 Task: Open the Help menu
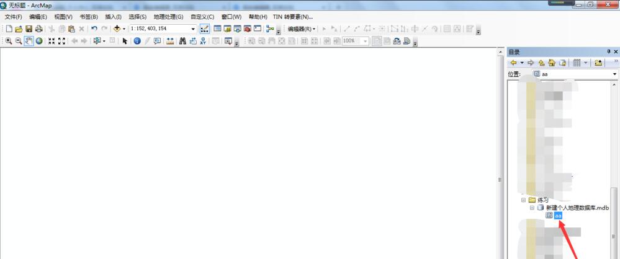258,17
